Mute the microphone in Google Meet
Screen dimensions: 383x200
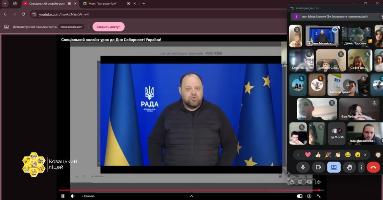coord(303,167)
